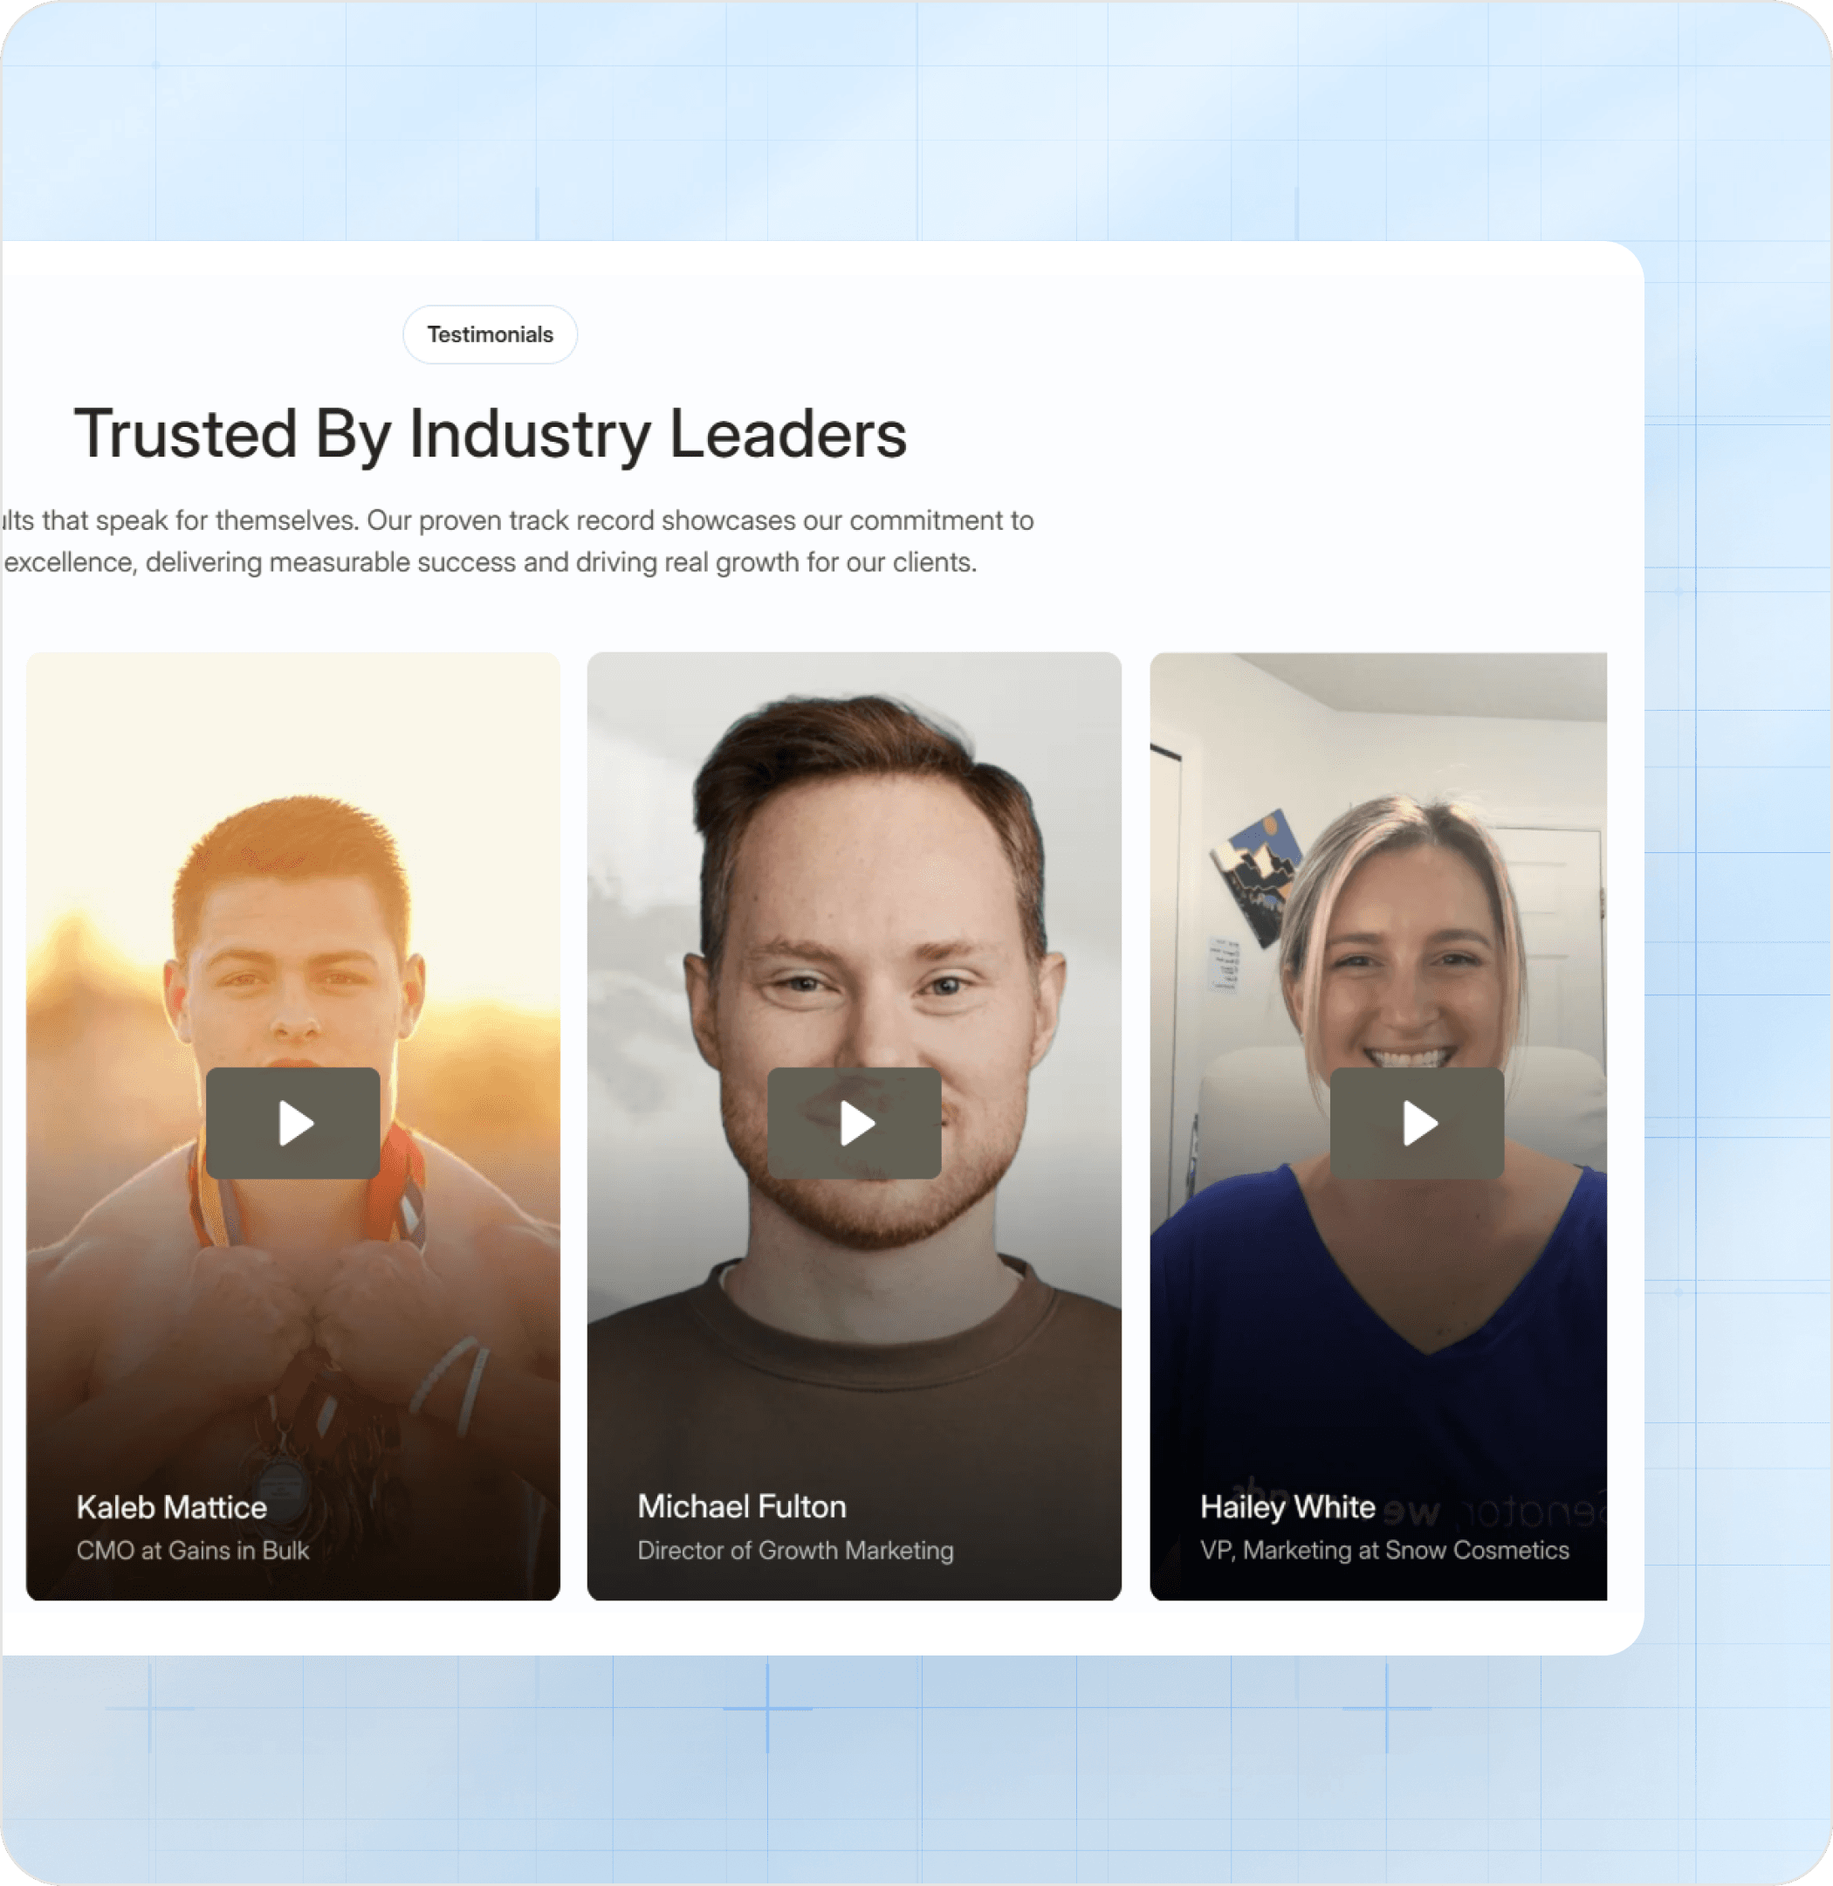Select the Michael Fulton name label
The image size is (1833, 1886).
coord(742,1506)
